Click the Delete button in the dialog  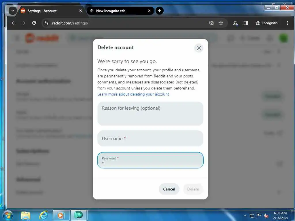193,189
